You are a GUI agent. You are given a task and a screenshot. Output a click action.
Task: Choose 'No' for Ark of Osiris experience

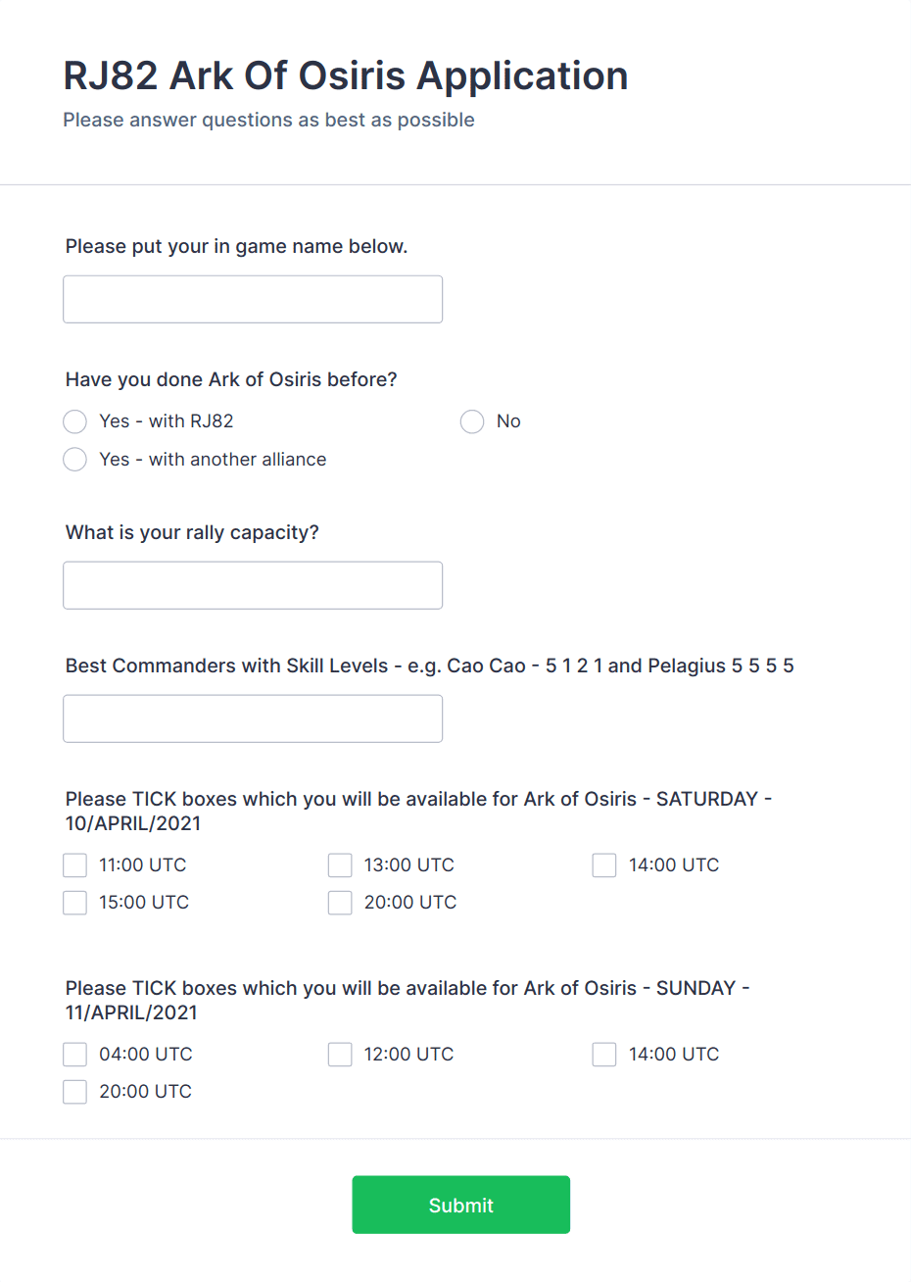click(x=472, y=421)
